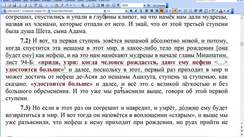Click the Print icon

[25, 5]
